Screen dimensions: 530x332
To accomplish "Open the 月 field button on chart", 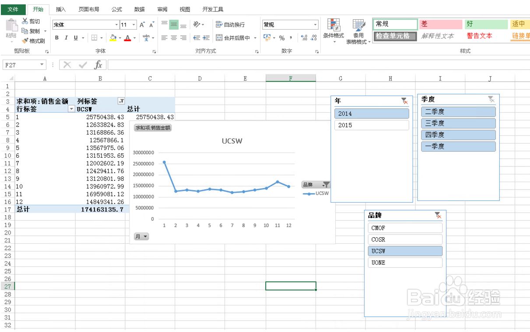I will [x=141, y=236].
